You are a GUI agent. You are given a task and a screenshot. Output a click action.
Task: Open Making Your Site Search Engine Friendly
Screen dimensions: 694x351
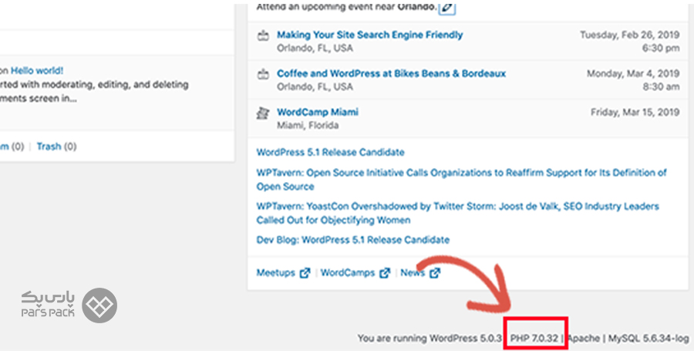[x=369, y=35]
